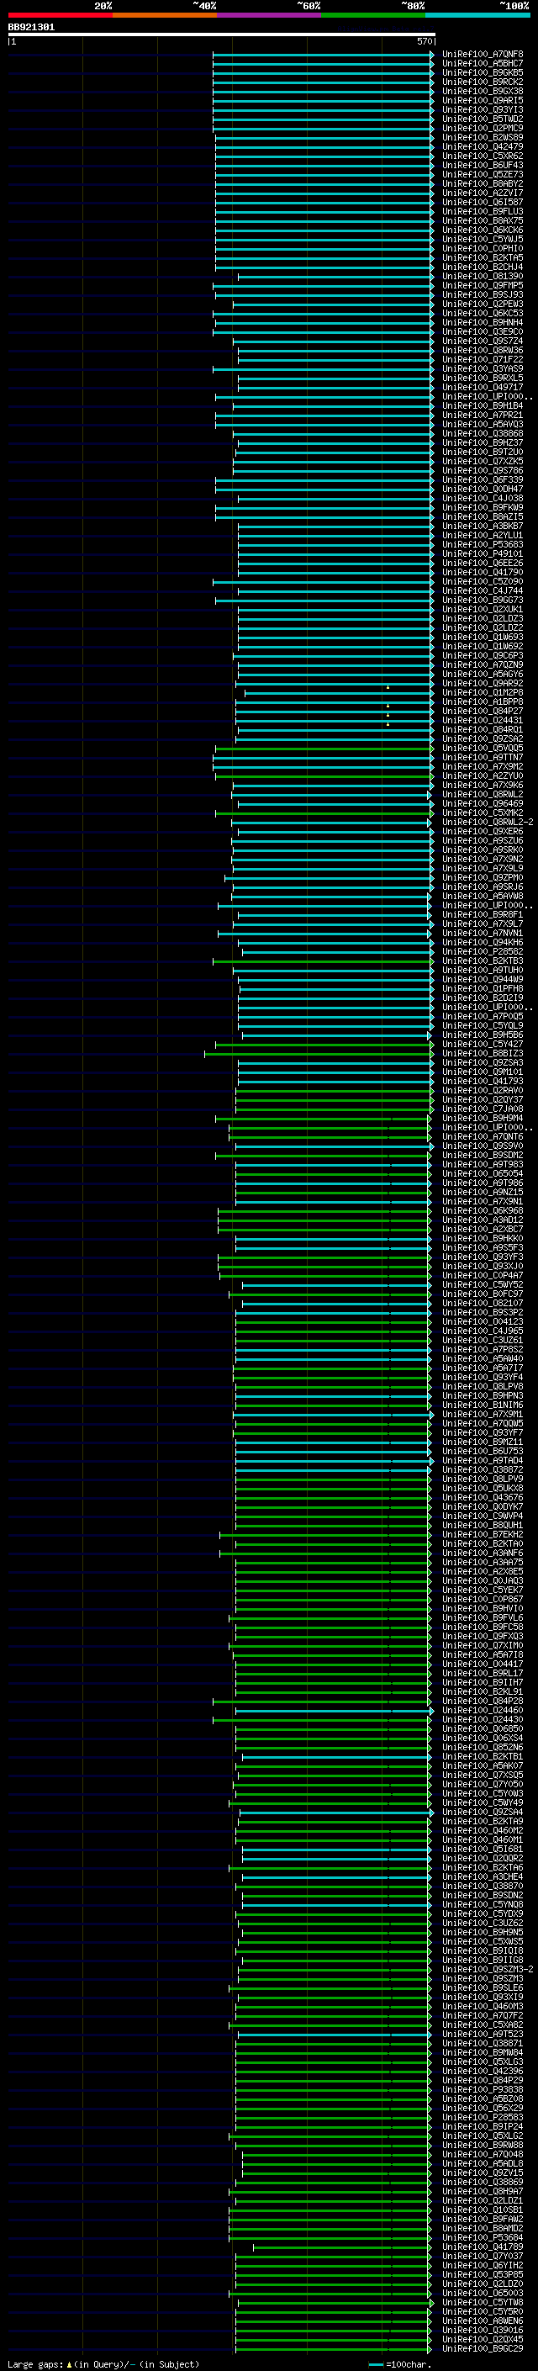
Task: Select UniRef100_B0FC97 label
Action: pos(483,1294)
